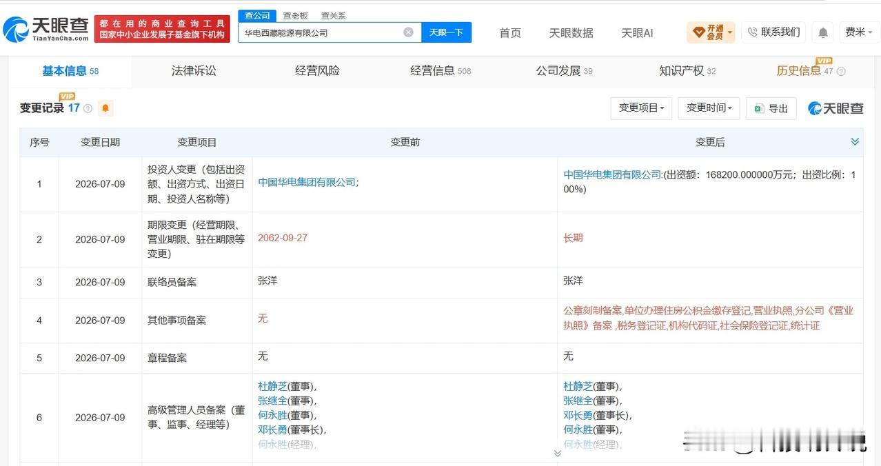This screenshot has height=466, width=881.
Task: Select the 长期 value in row 2
Action: [x=573, y=238]
